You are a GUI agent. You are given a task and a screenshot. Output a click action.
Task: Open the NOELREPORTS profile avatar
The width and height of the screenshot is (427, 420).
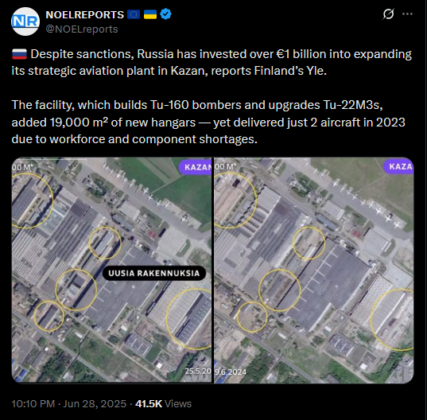(25, 21)
